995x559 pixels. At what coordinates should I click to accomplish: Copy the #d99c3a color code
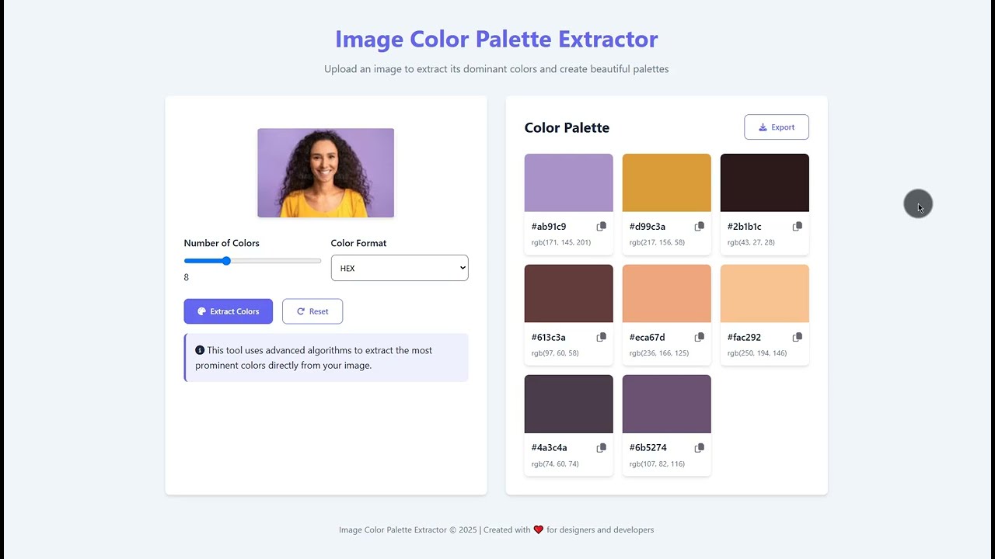pyautogui.click(x=699, y=227)
